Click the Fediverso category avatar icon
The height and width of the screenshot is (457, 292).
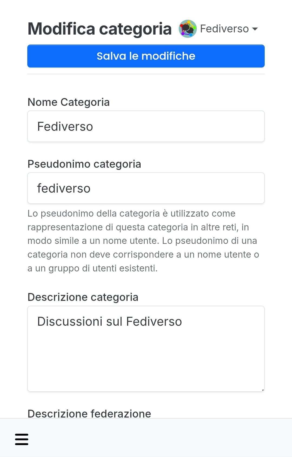(x=188, y=29)
